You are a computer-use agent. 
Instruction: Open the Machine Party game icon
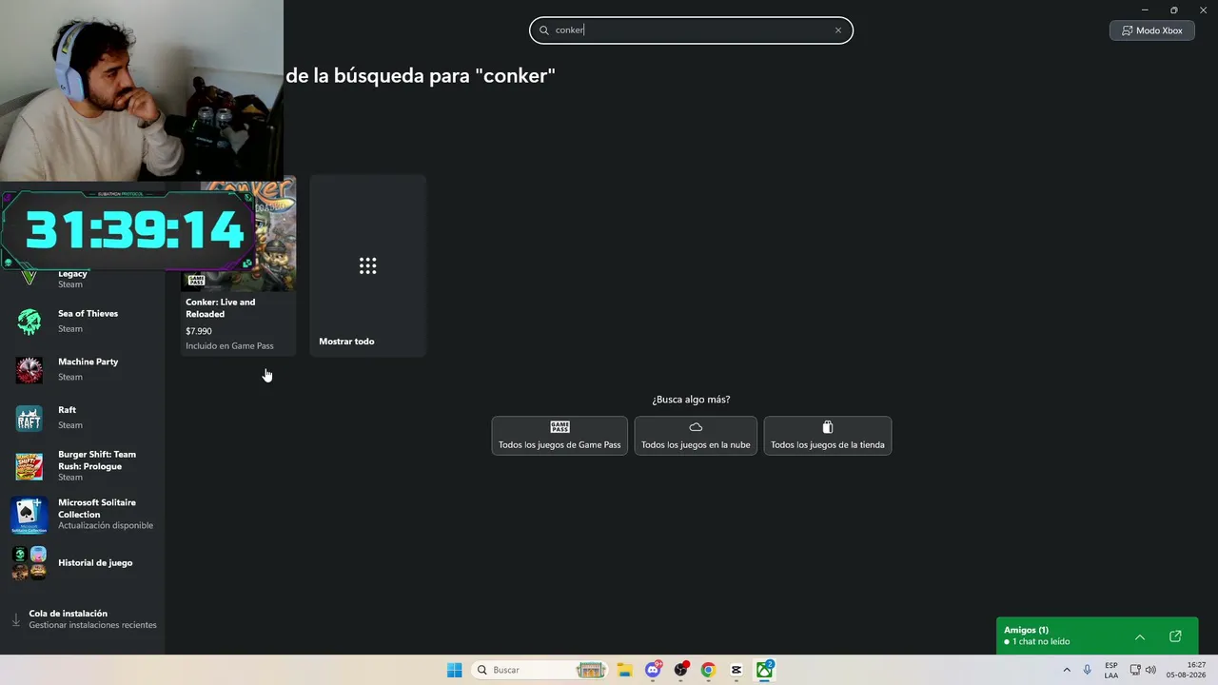pyautogui.click(x=29, y=370)
